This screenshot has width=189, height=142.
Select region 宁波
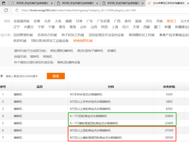click(x=41, y=27)
